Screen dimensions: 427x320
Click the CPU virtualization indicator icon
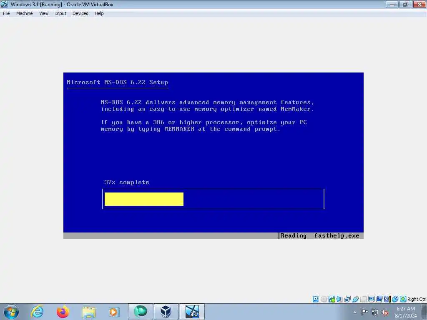(387, 299)
